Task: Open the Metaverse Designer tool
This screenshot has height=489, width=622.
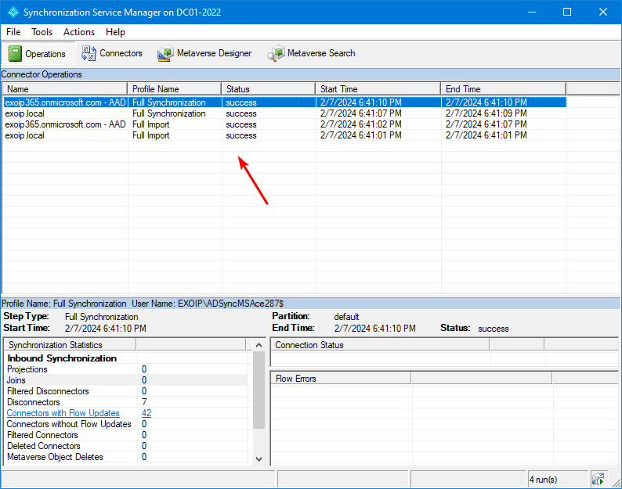Action: (x=204, y=53)
